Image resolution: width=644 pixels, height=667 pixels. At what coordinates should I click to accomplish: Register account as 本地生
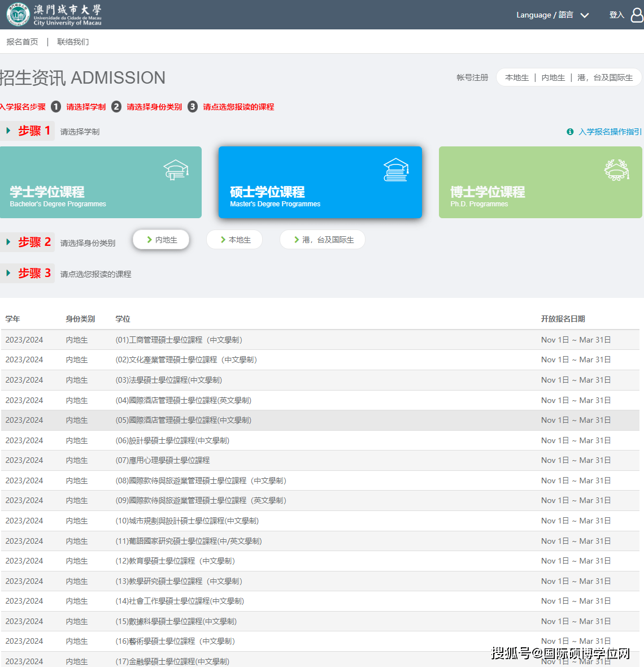[x=517, y=77]
